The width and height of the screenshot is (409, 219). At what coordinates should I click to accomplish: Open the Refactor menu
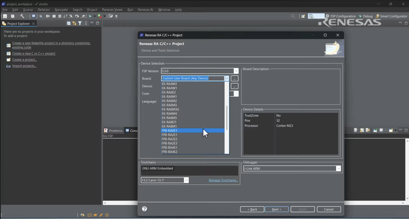[43, 10]
